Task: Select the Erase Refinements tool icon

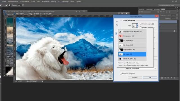Action: tap(9, 5)
